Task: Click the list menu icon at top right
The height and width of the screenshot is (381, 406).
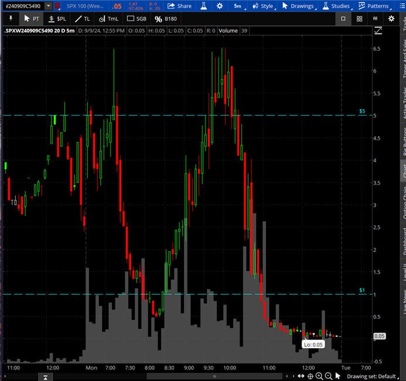Action: [402, 6]
